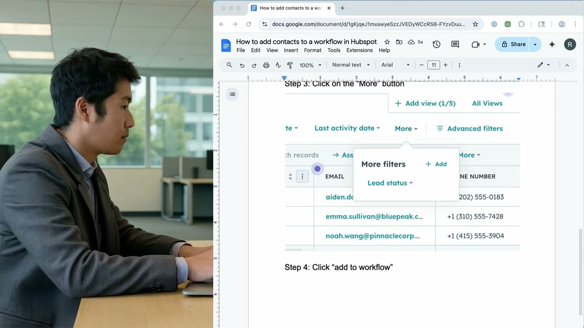584x328 pixels.
Task: Show document outline icon
Action: click(x=232, y=94)
